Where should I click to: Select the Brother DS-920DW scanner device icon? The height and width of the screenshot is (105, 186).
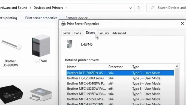(11, 45)
